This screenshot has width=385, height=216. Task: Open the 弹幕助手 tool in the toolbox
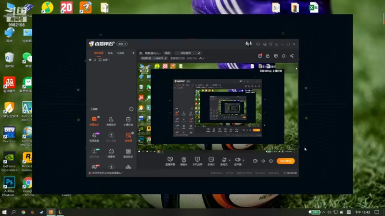[x=94, y=121]
